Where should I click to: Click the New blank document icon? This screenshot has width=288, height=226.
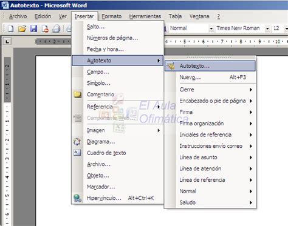tap(10, 28)
